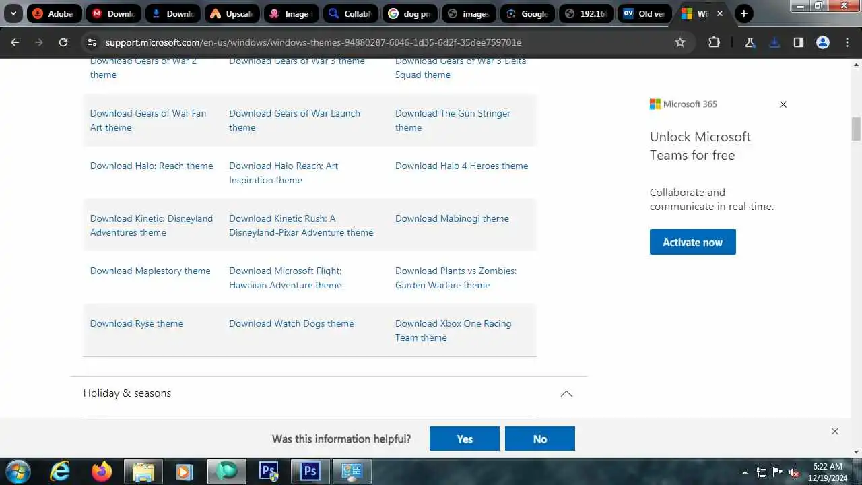Go back using the browser back arrow

[x=15, y=42]
